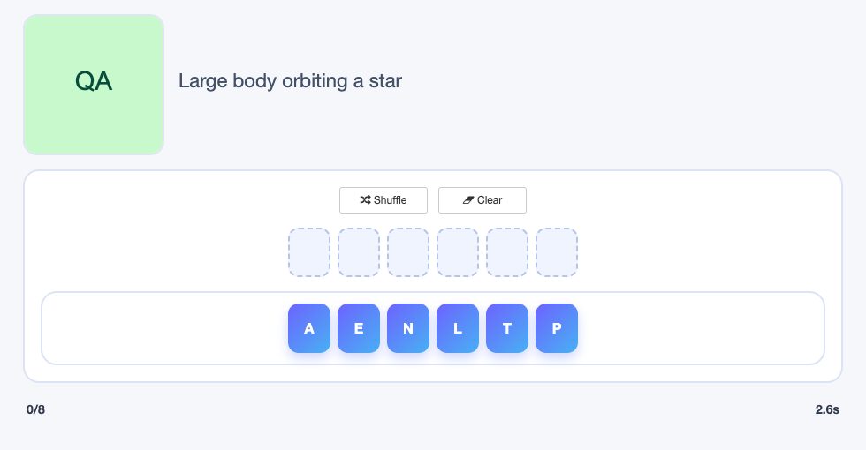Click the fifth empty answer slot
The width and height of the screenshot is (866, 450).
[507, 252]
